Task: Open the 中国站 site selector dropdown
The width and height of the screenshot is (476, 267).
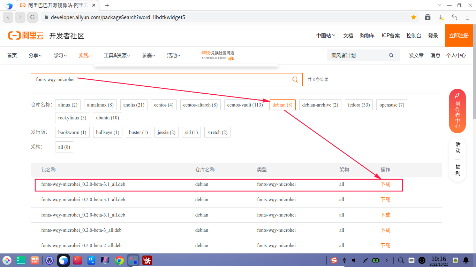Action: click(325, 35)
